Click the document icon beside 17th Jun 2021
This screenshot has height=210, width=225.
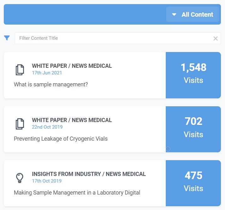[20, 70]
